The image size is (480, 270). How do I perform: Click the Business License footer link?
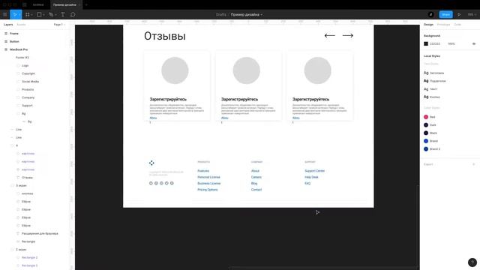tap(208, 183)
